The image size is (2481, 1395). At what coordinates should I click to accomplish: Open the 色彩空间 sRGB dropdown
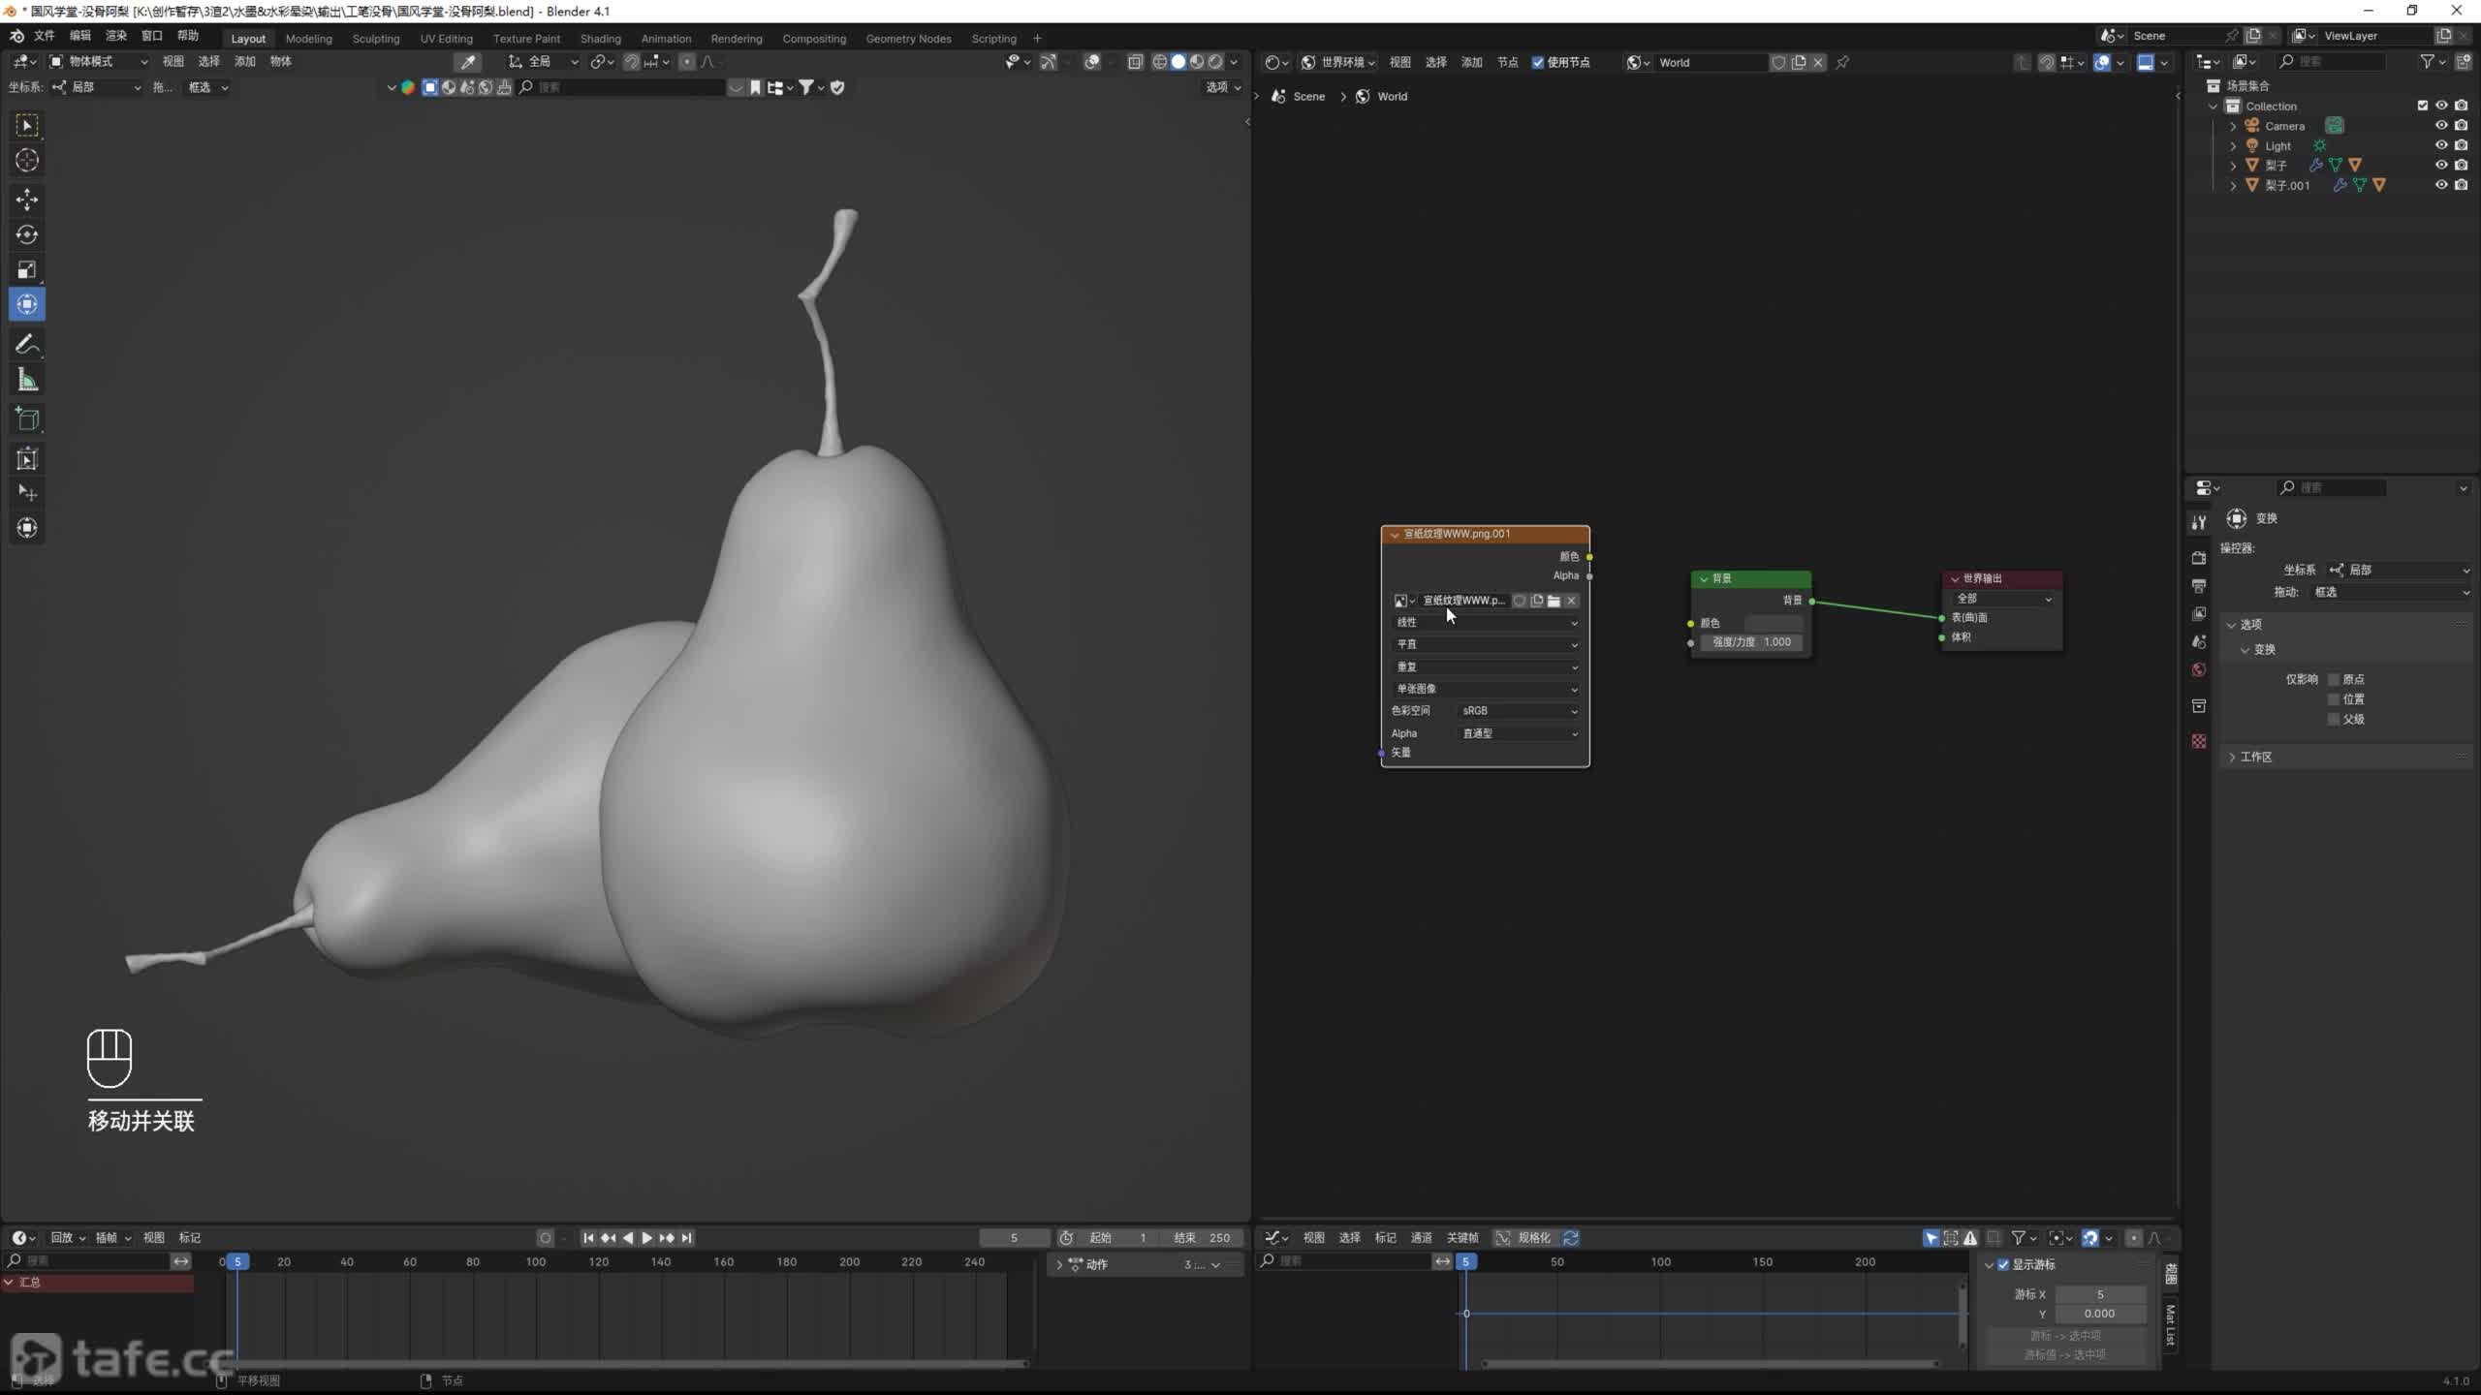tap(1519, 711)
